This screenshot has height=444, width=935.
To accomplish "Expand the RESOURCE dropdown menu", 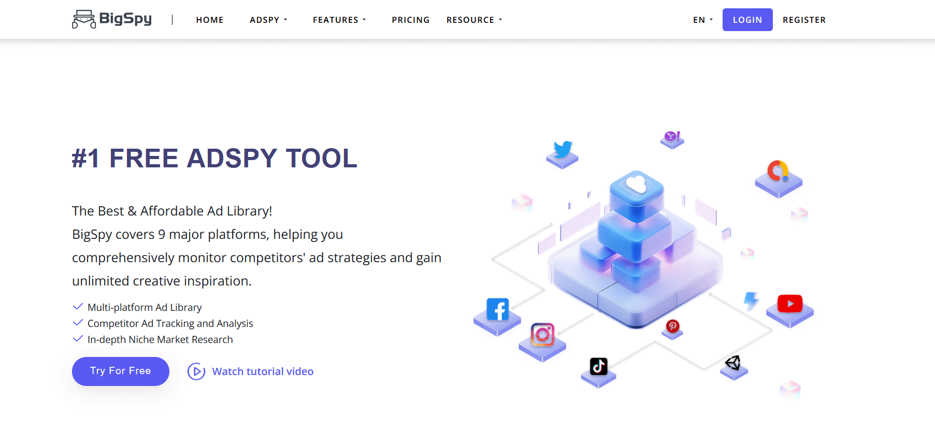I will pyautogui.click(x=474, y=20).
